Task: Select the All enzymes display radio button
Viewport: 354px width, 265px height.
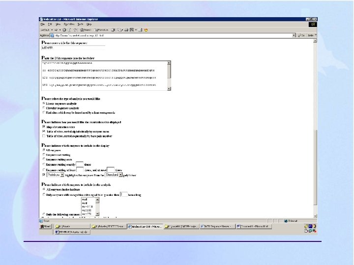Action: [44, 150]
